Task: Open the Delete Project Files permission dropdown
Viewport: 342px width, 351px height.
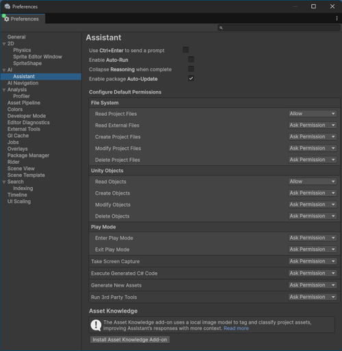Action: [313, 160]
